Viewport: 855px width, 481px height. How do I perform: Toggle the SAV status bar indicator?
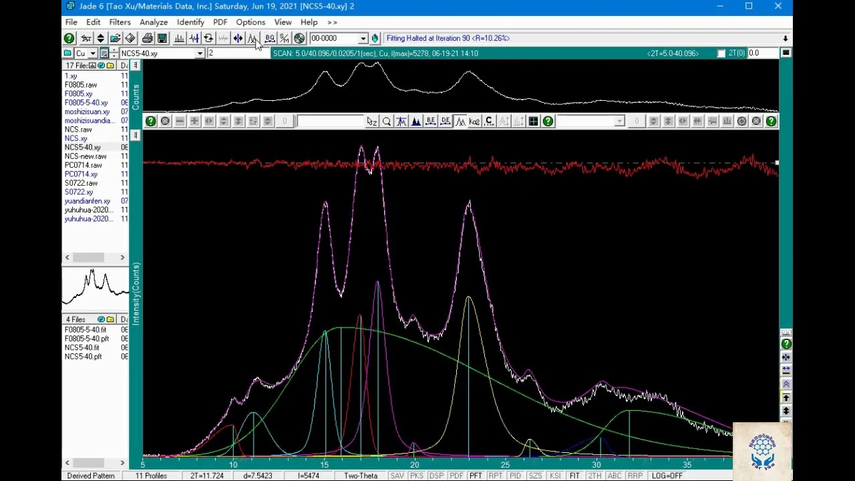(397, 476)
